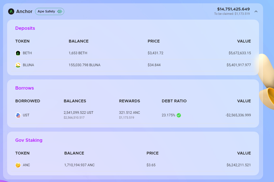The width and height of the screenshot is (274, 182).
Task: Click the UST token icon
Action: click(18, 115)
